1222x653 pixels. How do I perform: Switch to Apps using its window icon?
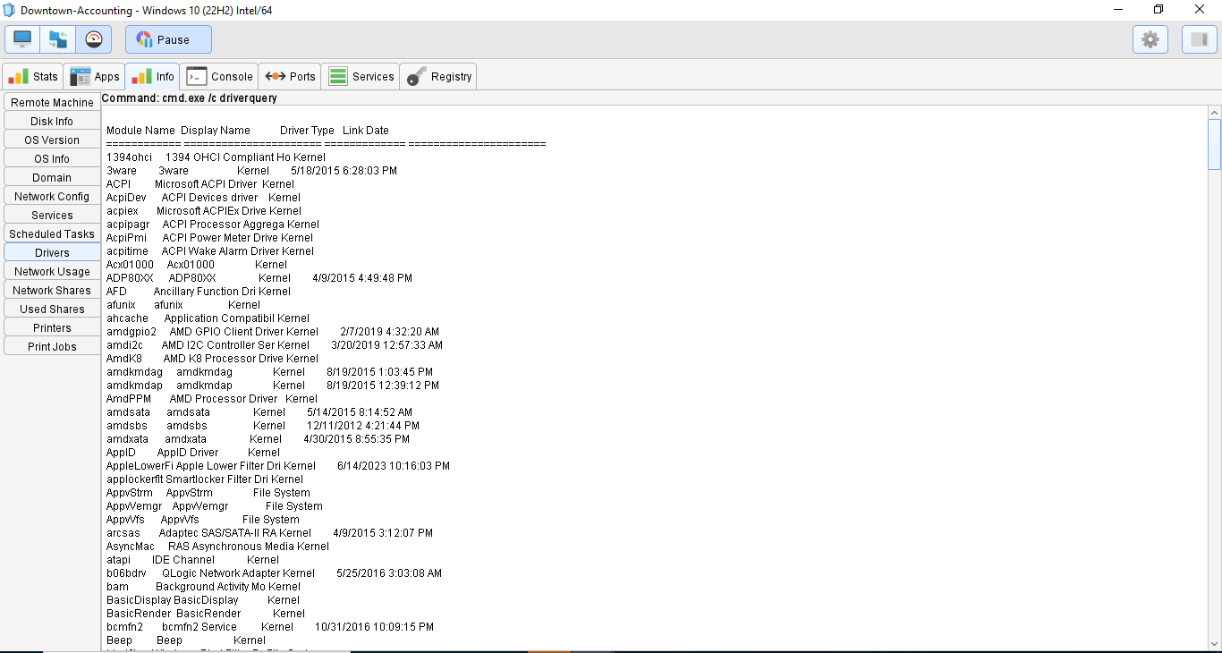pos(94,76)
